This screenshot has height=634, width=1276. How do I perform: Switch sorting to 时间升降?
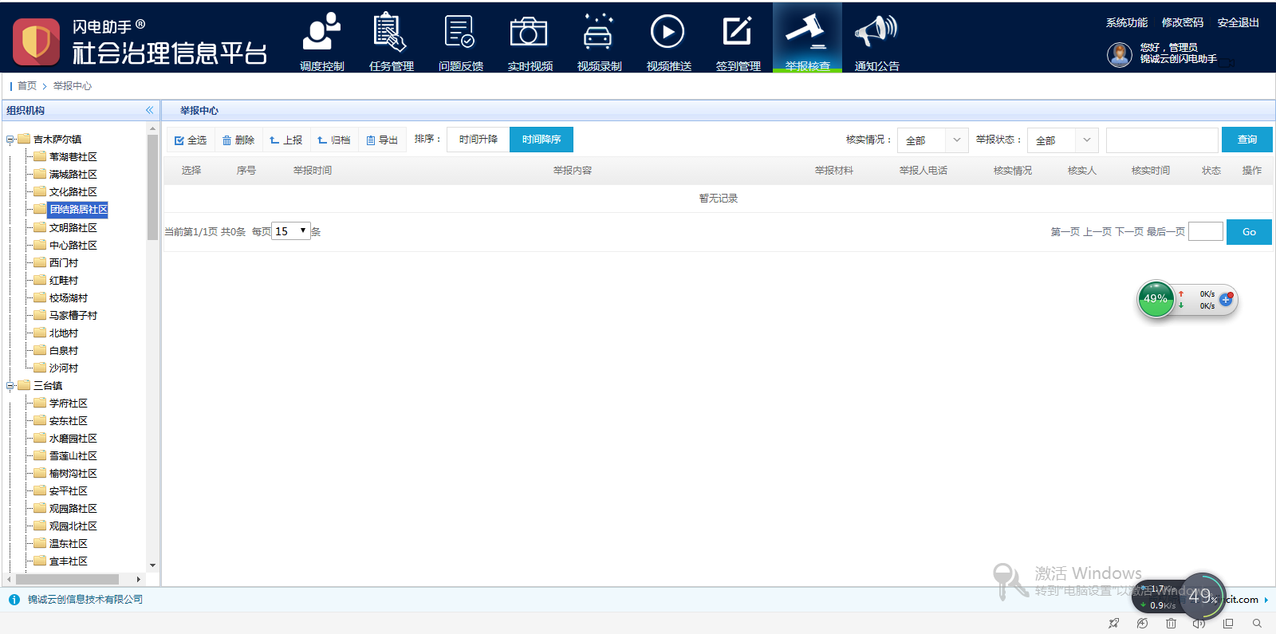[478, 140]
